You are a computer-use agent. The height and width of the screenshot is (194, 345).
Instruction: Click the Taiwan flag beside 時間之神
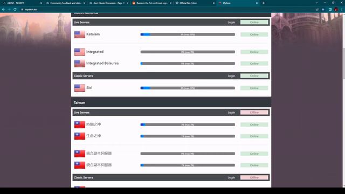(x=80, y=124)
